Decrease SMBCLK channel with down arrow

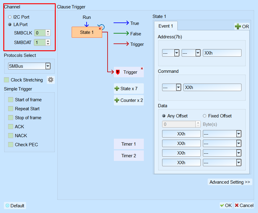tap(48, 34)
